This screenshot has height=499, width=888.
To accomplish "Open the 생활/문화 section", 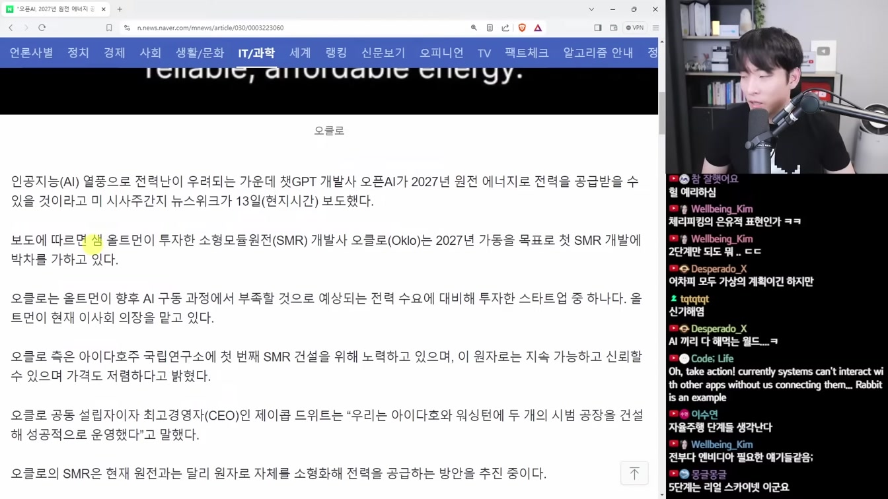I will [x=200, y=53].
